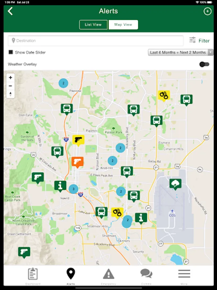Check the Show Date Slider box
The width and height of the screenshot is (217, 290).
coord(11,52)
